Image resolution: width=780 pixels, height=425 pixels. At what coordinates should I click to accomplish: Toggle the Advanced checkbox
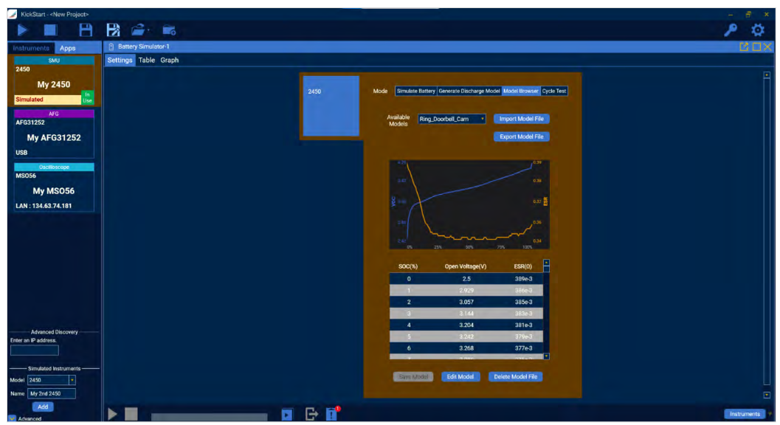(12, 419)
